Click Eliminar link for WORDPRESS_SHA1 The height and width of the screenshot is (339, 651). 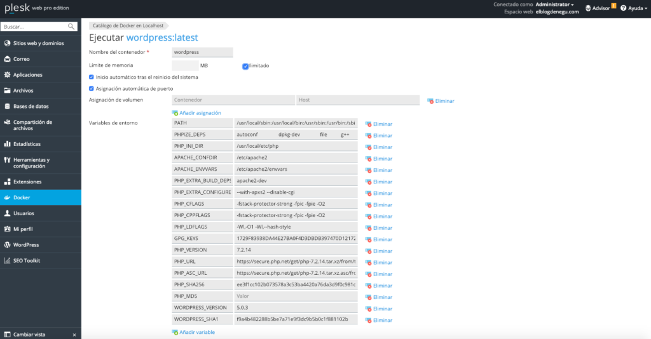(382, 320)
